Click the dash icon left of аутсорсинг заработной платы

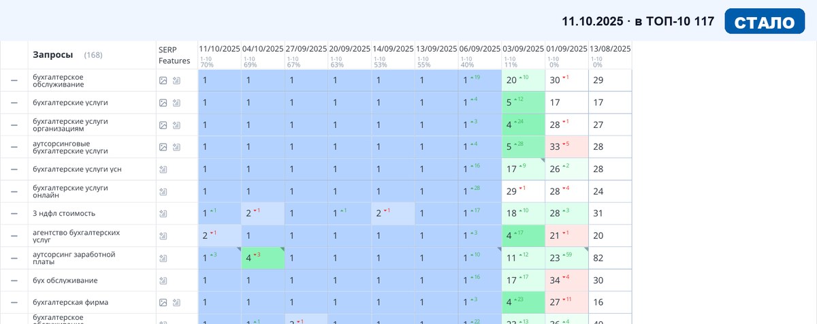pos(14,258)
